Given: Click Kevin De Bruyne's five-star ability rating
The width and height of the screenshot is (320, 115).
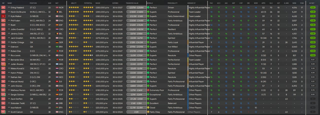Looking at the screenshot, I should [x=73, y=12].
